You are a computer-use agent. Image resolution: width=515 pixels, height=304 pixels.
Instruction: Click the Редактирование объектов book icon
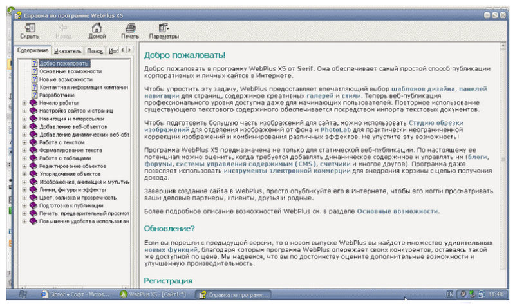[33, 166]
